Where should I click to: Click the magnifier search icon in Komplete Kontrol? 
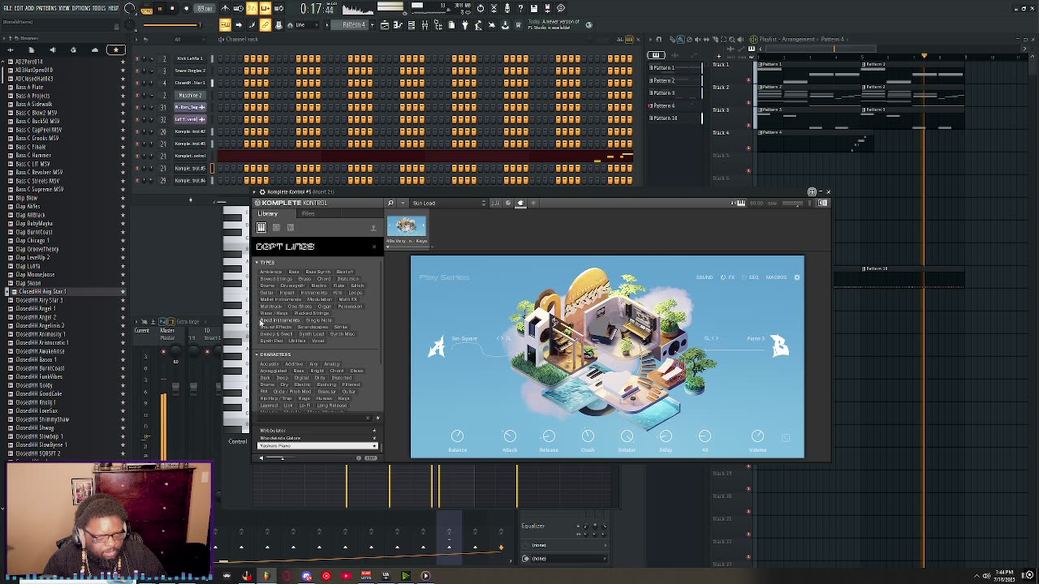390,203
